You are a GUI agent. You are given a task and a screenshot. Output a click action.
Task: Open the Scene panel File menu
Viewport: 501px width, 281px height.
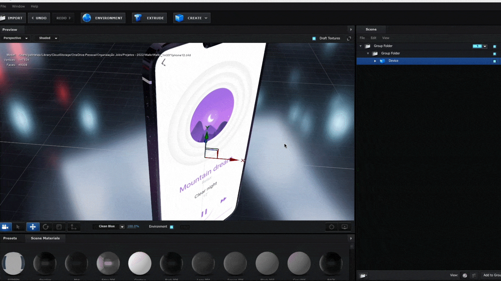362,38
